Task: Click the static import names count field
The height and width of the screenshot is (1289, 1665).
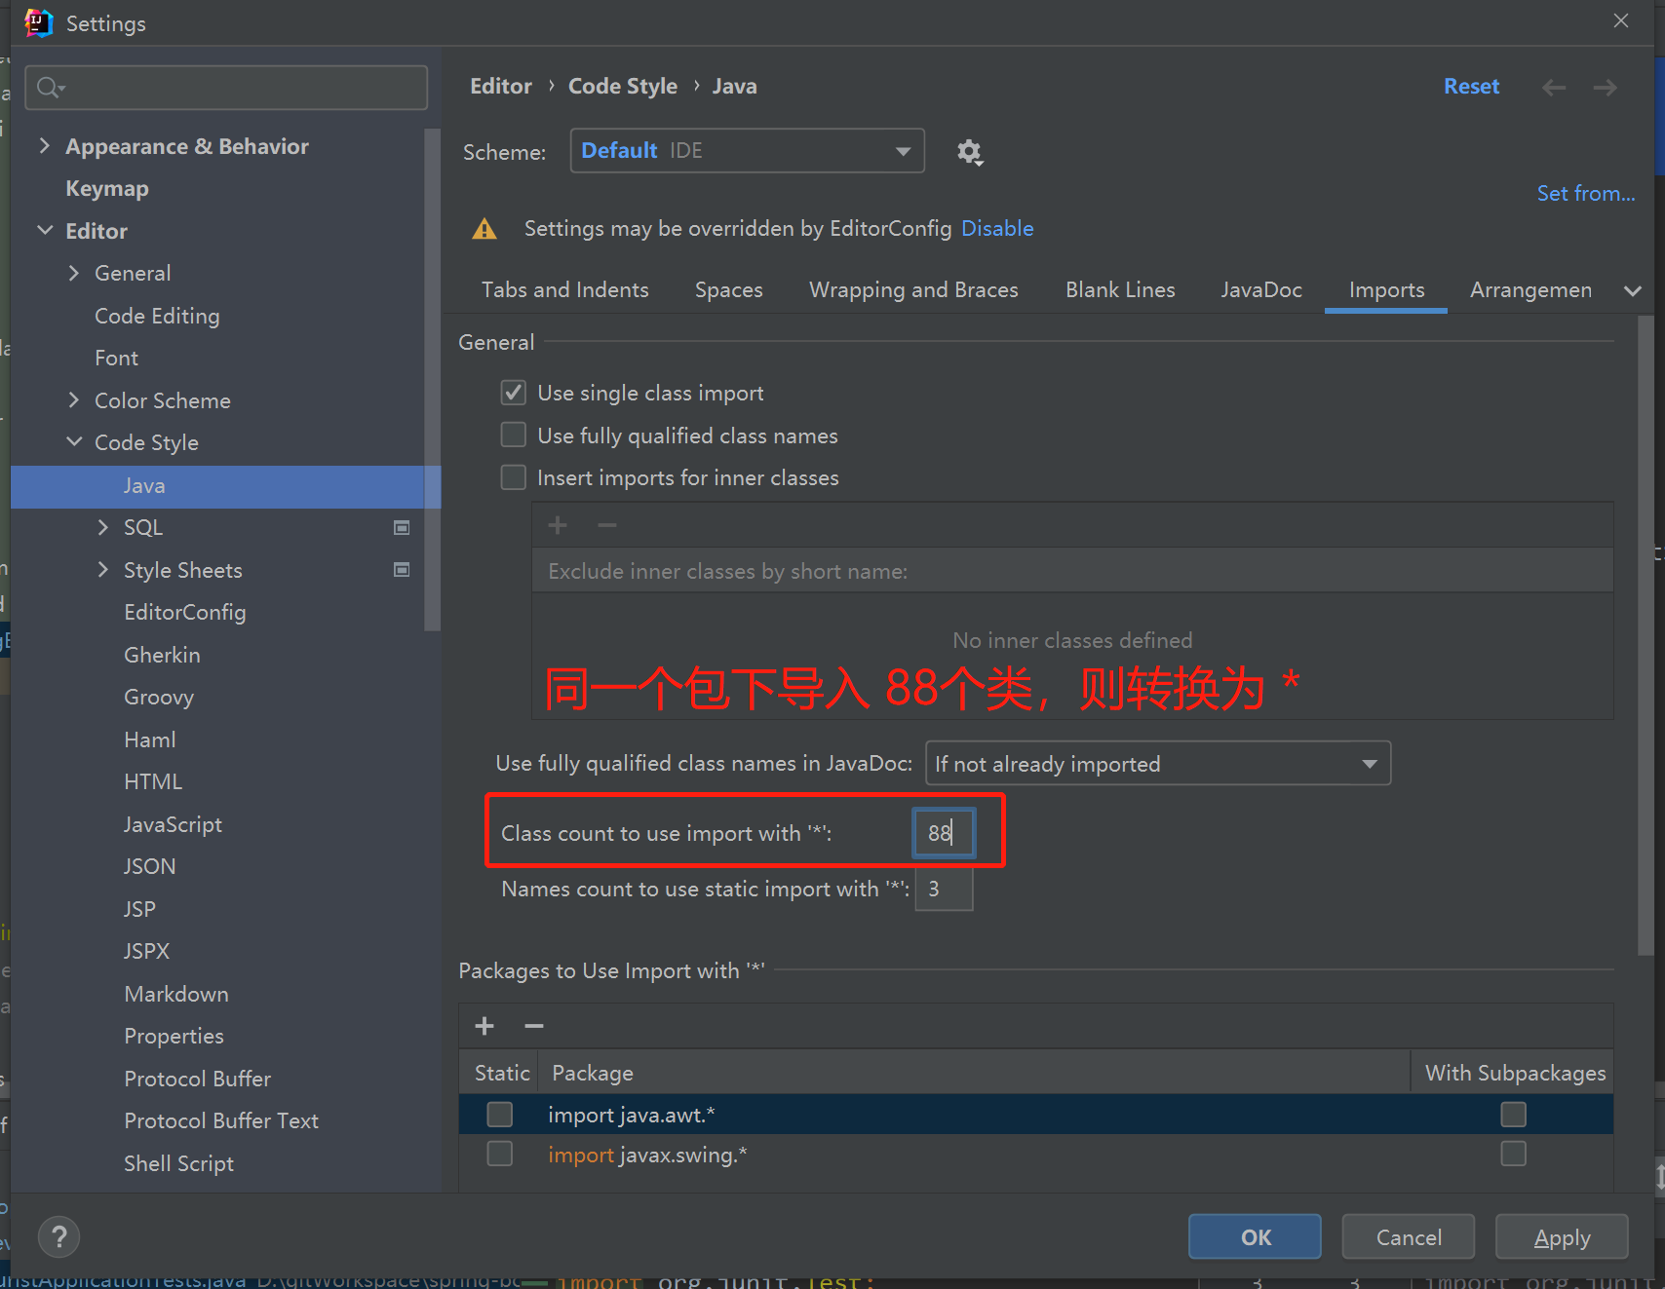Action: [944, 889]
